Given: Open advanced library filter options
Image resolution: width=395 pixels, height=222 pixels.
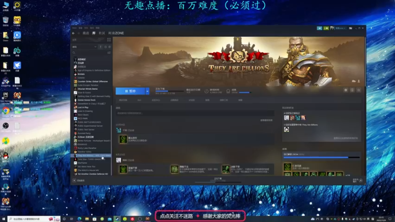Looking at the screenshot, I should pyautogui.click(x=109, y=53).
